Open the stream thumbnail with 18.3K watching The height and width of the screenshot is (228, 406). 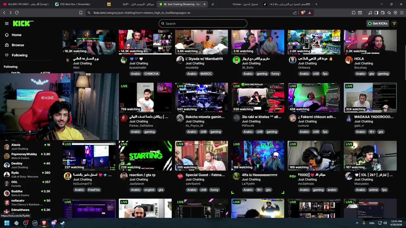(89, 42)
